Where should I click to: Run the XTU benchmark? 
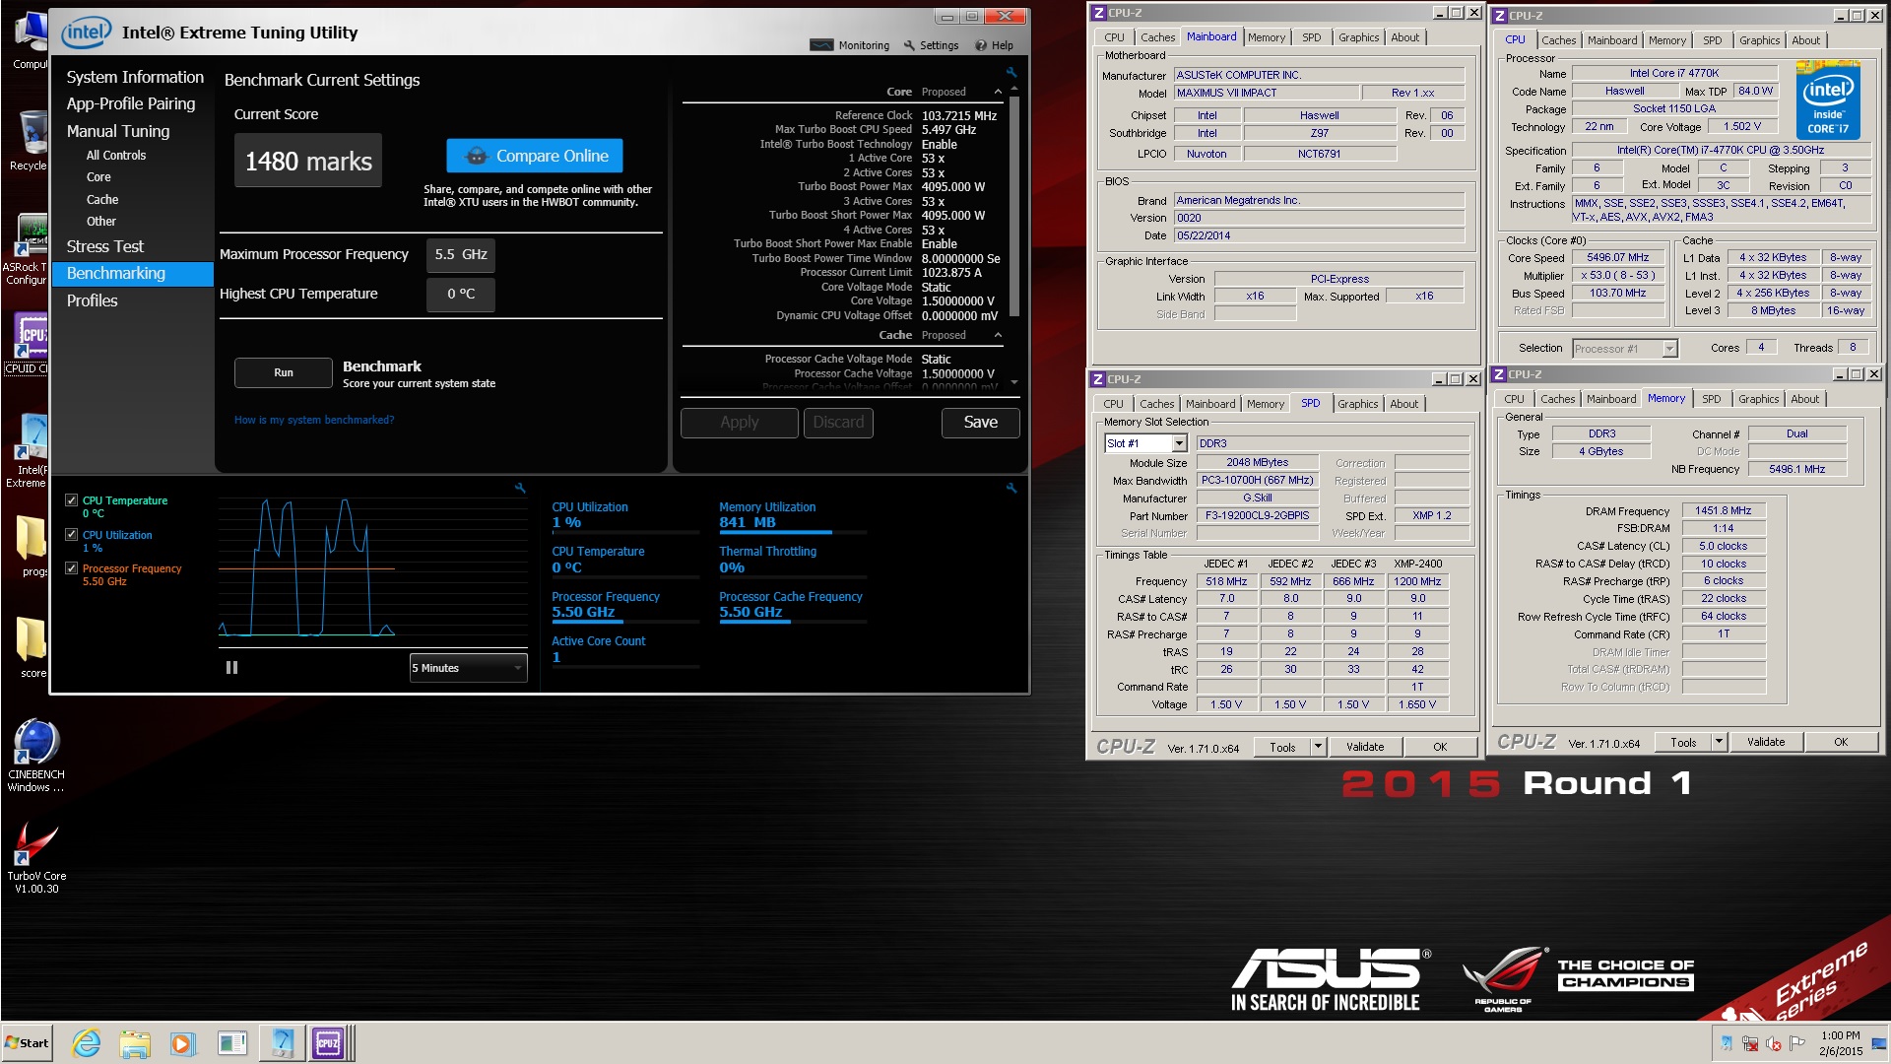(x=284, y=372)
